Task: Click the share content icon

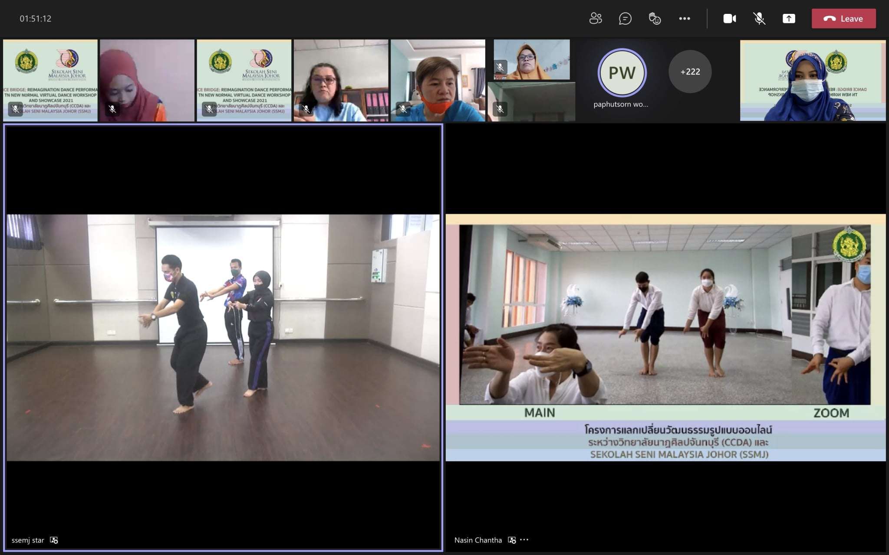Action: (x=789, y=19)
